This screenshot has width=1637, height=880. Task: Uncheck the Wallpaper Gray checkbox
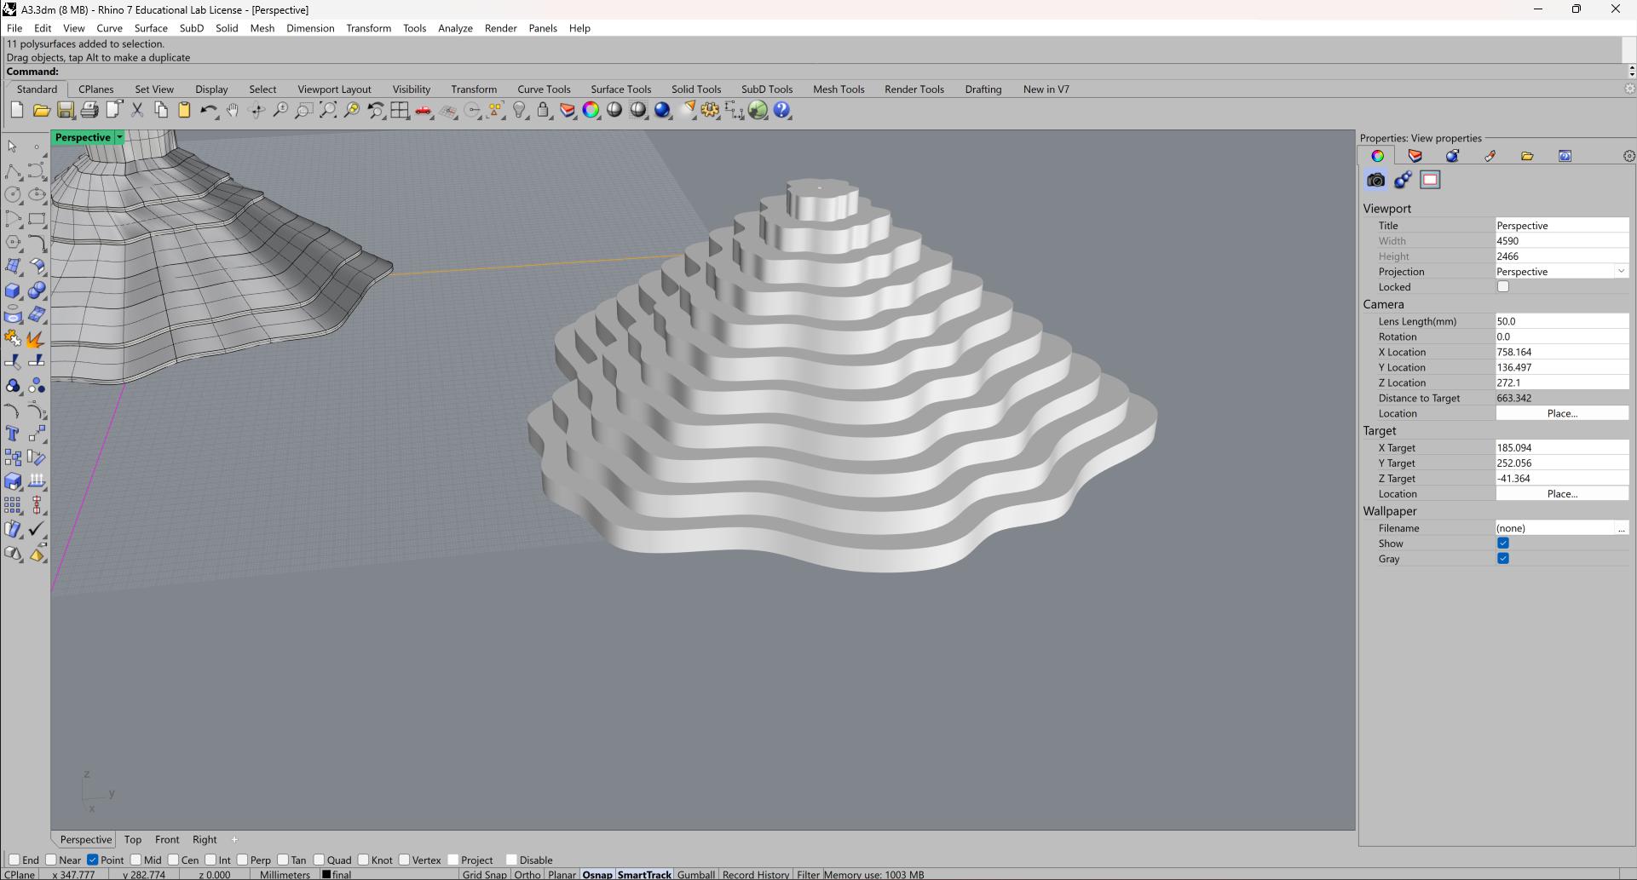[x=1503, y=559]
